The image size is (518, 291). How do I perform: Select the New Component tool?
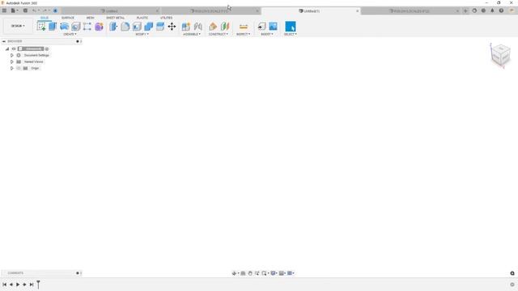point(186,27)
